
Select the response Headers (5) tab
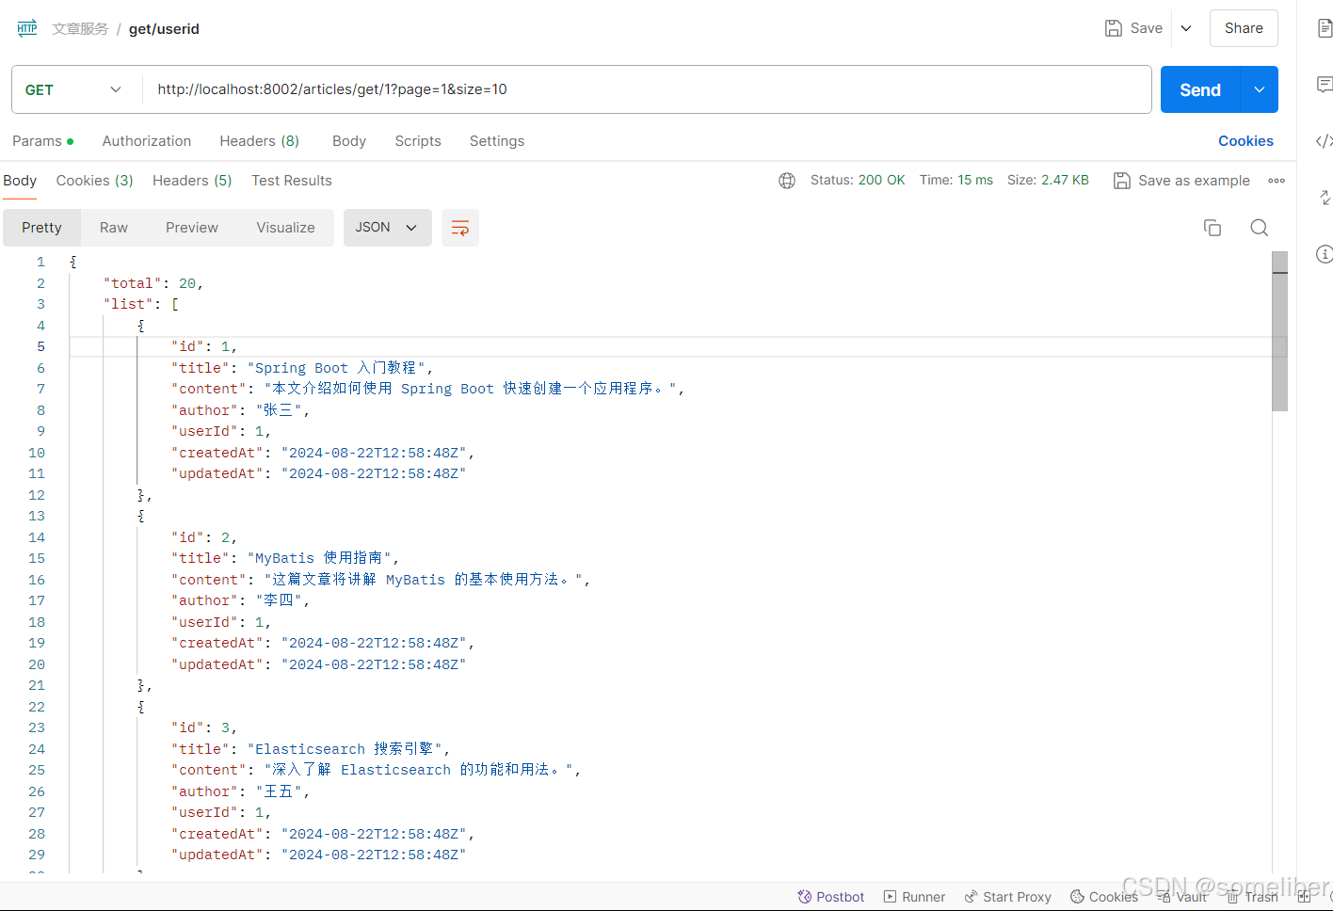pos(192,181)
